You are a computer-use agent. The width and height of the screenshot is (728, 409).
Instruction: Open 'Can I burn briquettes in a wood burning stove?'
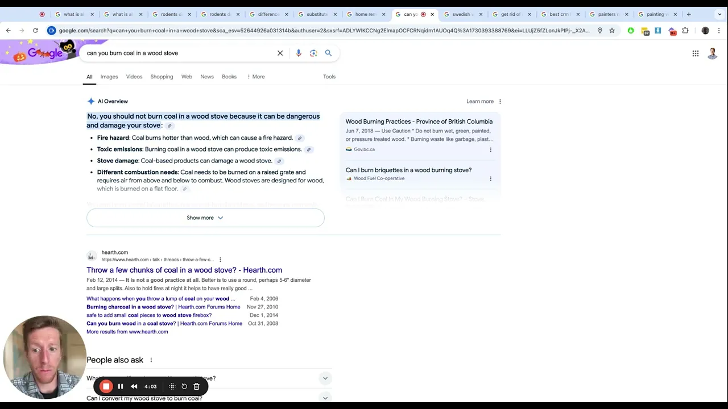coord(408,170)
